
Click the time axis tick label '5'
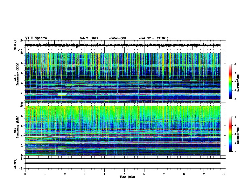[124, 174]
